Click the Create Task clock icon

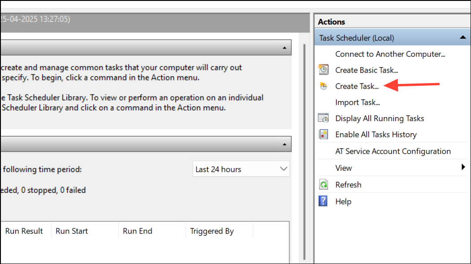(323, 86)
